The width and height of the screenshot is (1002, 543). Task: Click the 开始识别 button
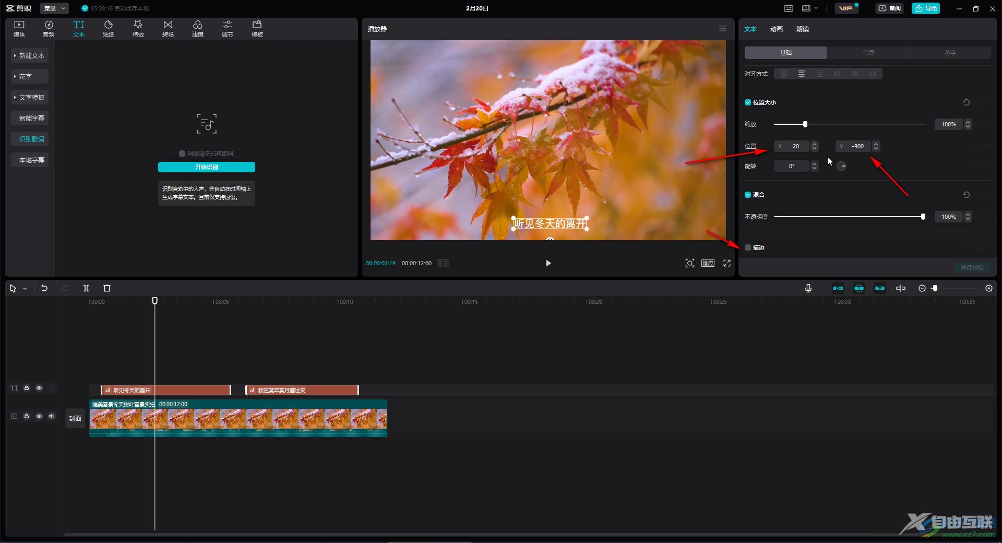tap(207, 167)
